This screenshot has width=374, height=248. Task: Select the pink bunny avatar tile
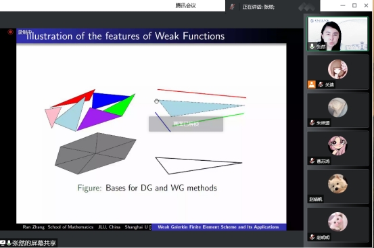pyautogui.click(x=337, y=224)
